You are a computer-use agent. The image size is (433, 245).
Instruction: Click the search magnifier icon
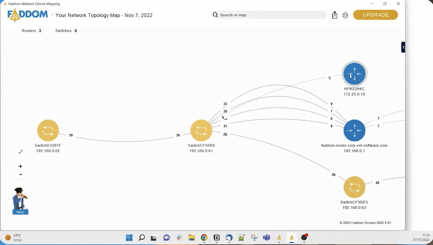(x=215, y=15)
